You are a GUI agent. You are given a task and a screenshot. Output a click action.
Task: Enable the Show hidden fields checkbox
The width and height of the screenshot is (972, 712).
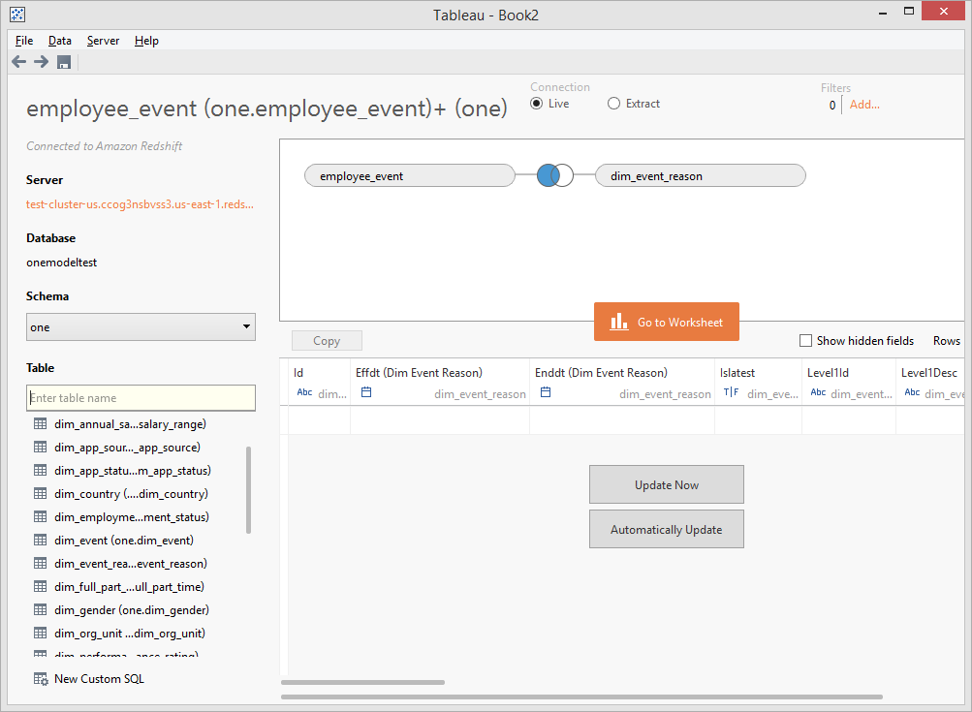click(x=806, y=341)
